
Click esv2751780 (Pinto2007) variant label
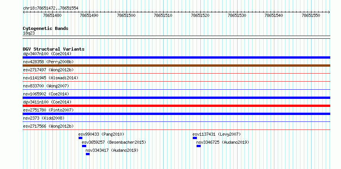[48, 110]
